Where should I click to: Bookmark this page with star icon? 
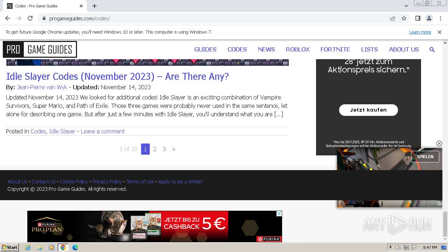pos(404,18)
